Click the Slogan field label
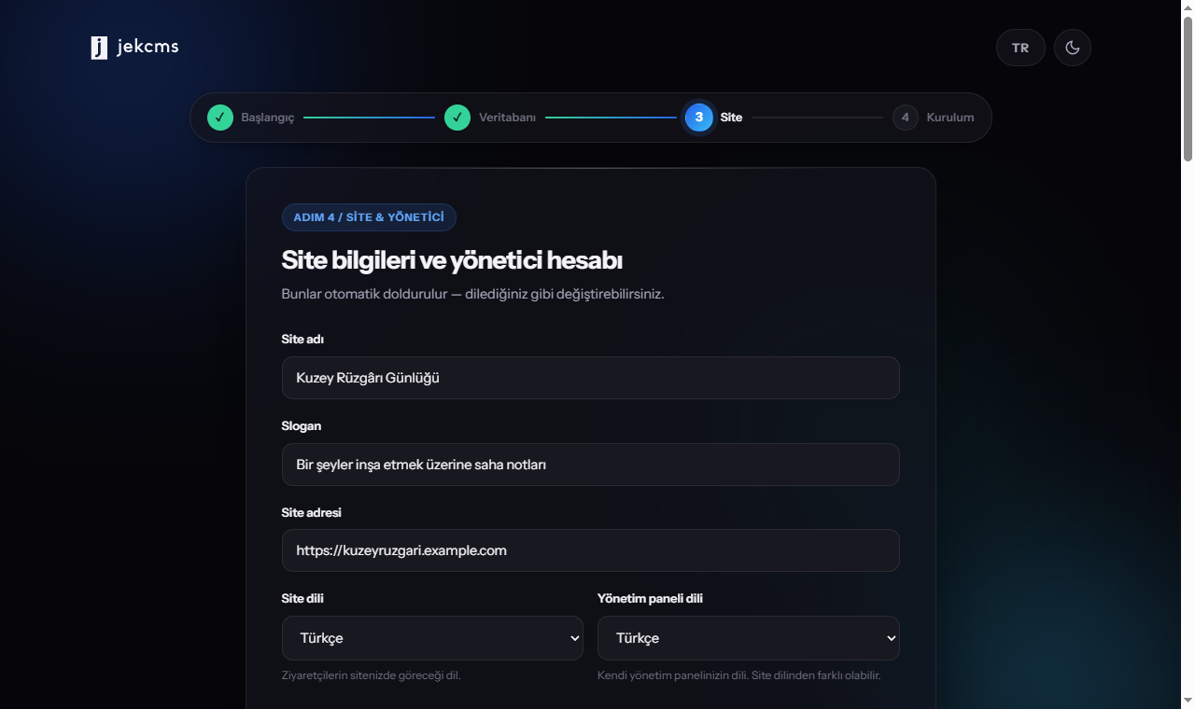Viewport: 1195px width, 709px height. pyautogui.click(x=302, y=426)
